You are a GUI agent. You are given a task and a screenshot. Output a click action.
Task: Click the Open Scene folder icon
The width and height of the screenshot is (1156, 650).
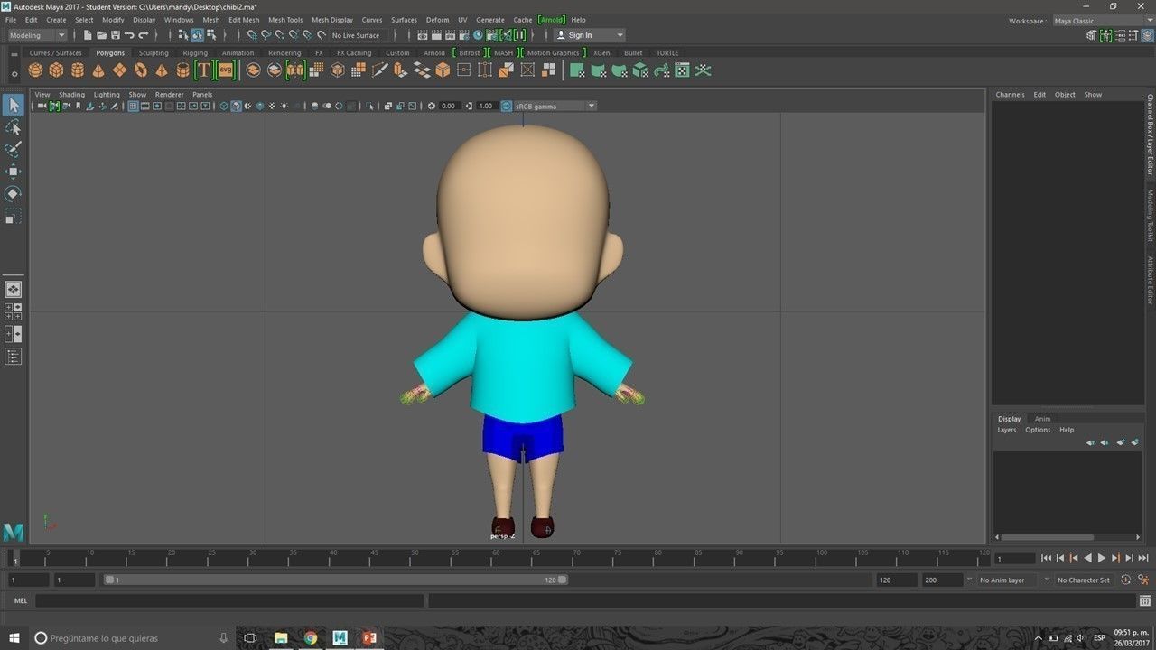point(101,35)
